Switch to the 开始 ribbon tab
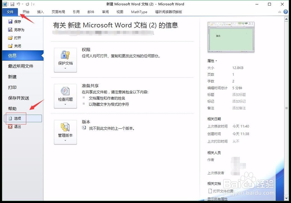 (x=26, y=12)
